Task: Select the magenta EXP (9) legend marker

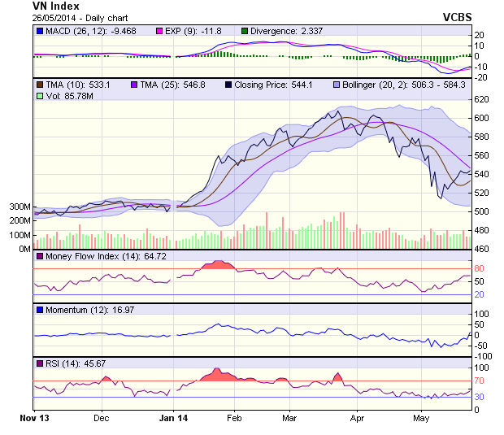Action: coord(160,31)
